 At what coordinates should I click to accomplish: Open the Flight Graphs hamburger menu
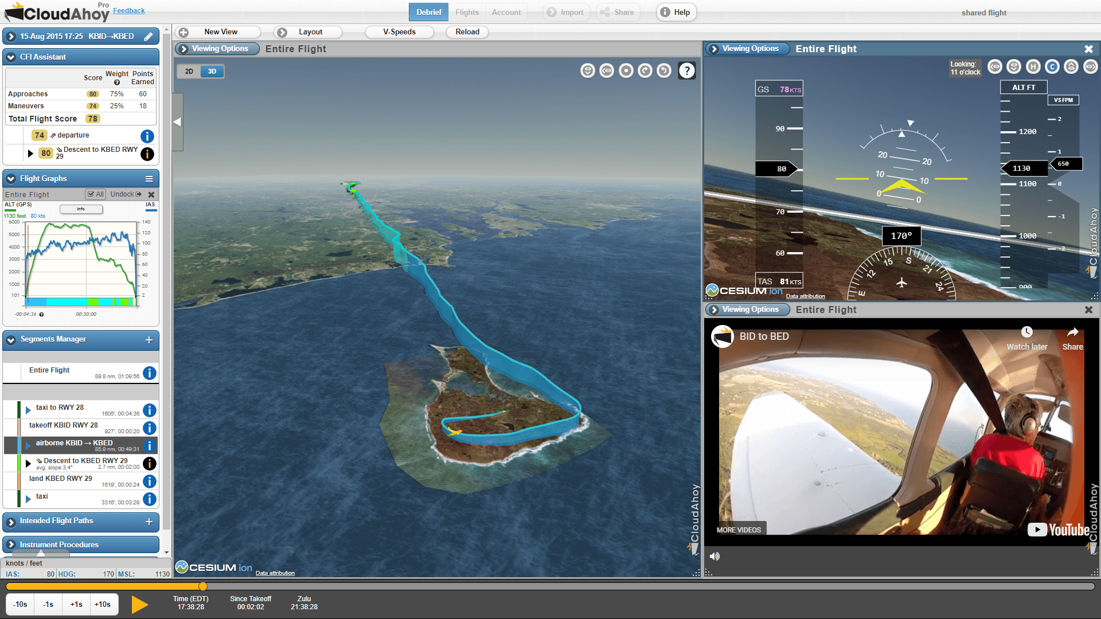(149, 178)
